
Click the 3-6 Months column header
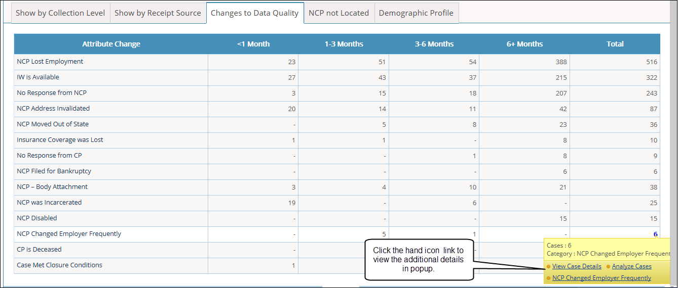(434, 44)
